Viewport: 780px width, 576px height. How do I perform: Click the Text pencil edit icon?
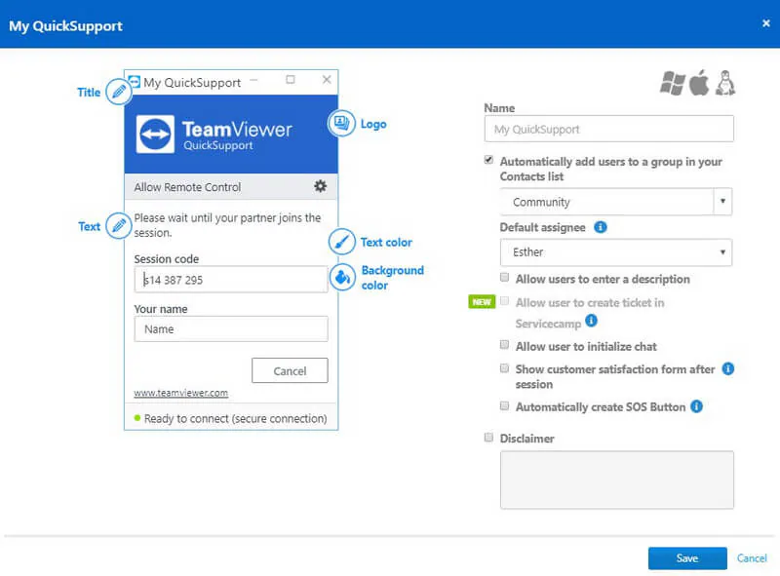118,226
